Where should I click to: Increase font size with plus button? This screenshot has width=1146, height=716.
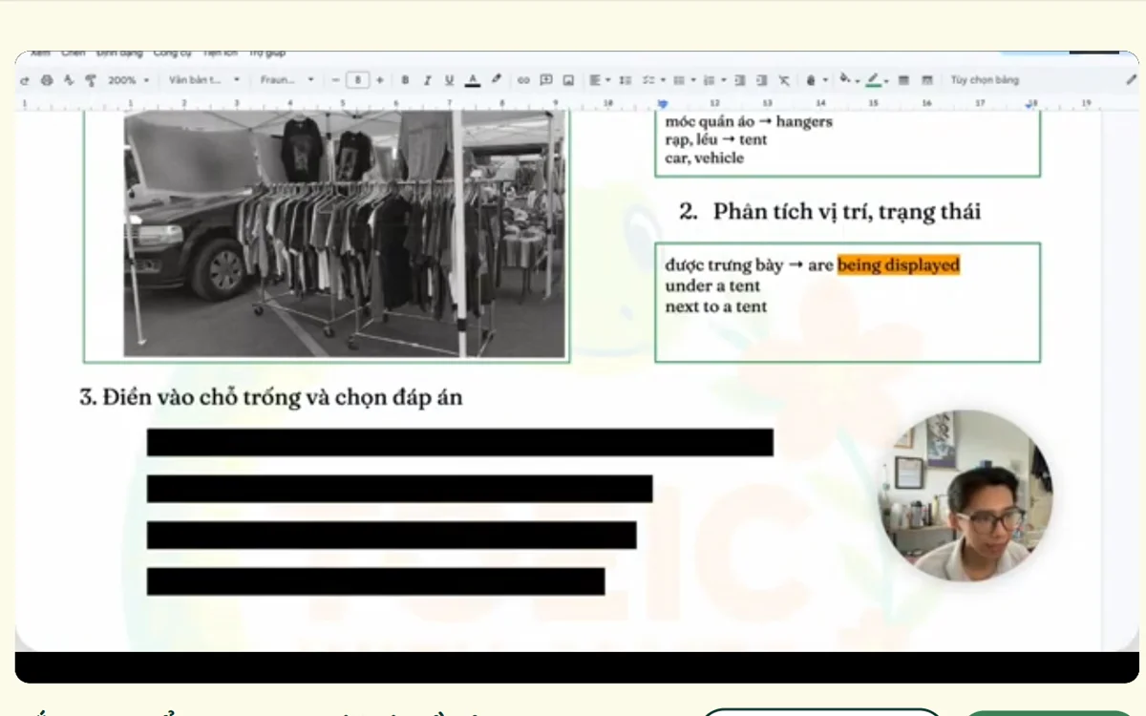[380, 80]
